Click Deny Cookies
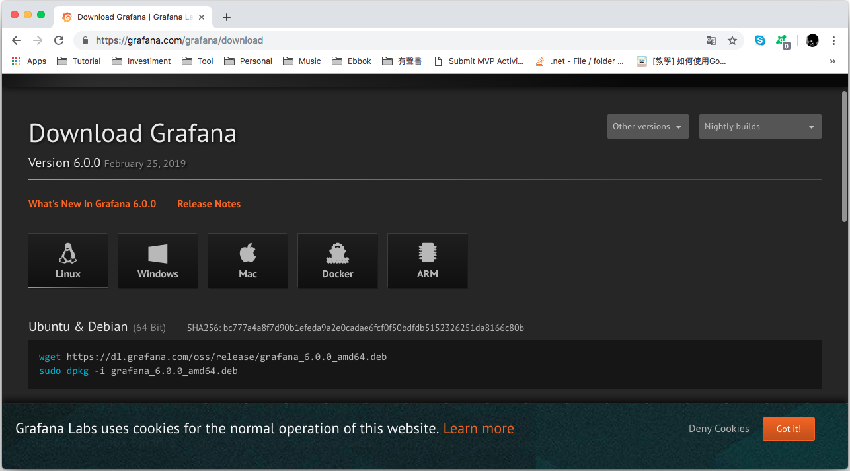Screen dimensions: 850x471 719,429
